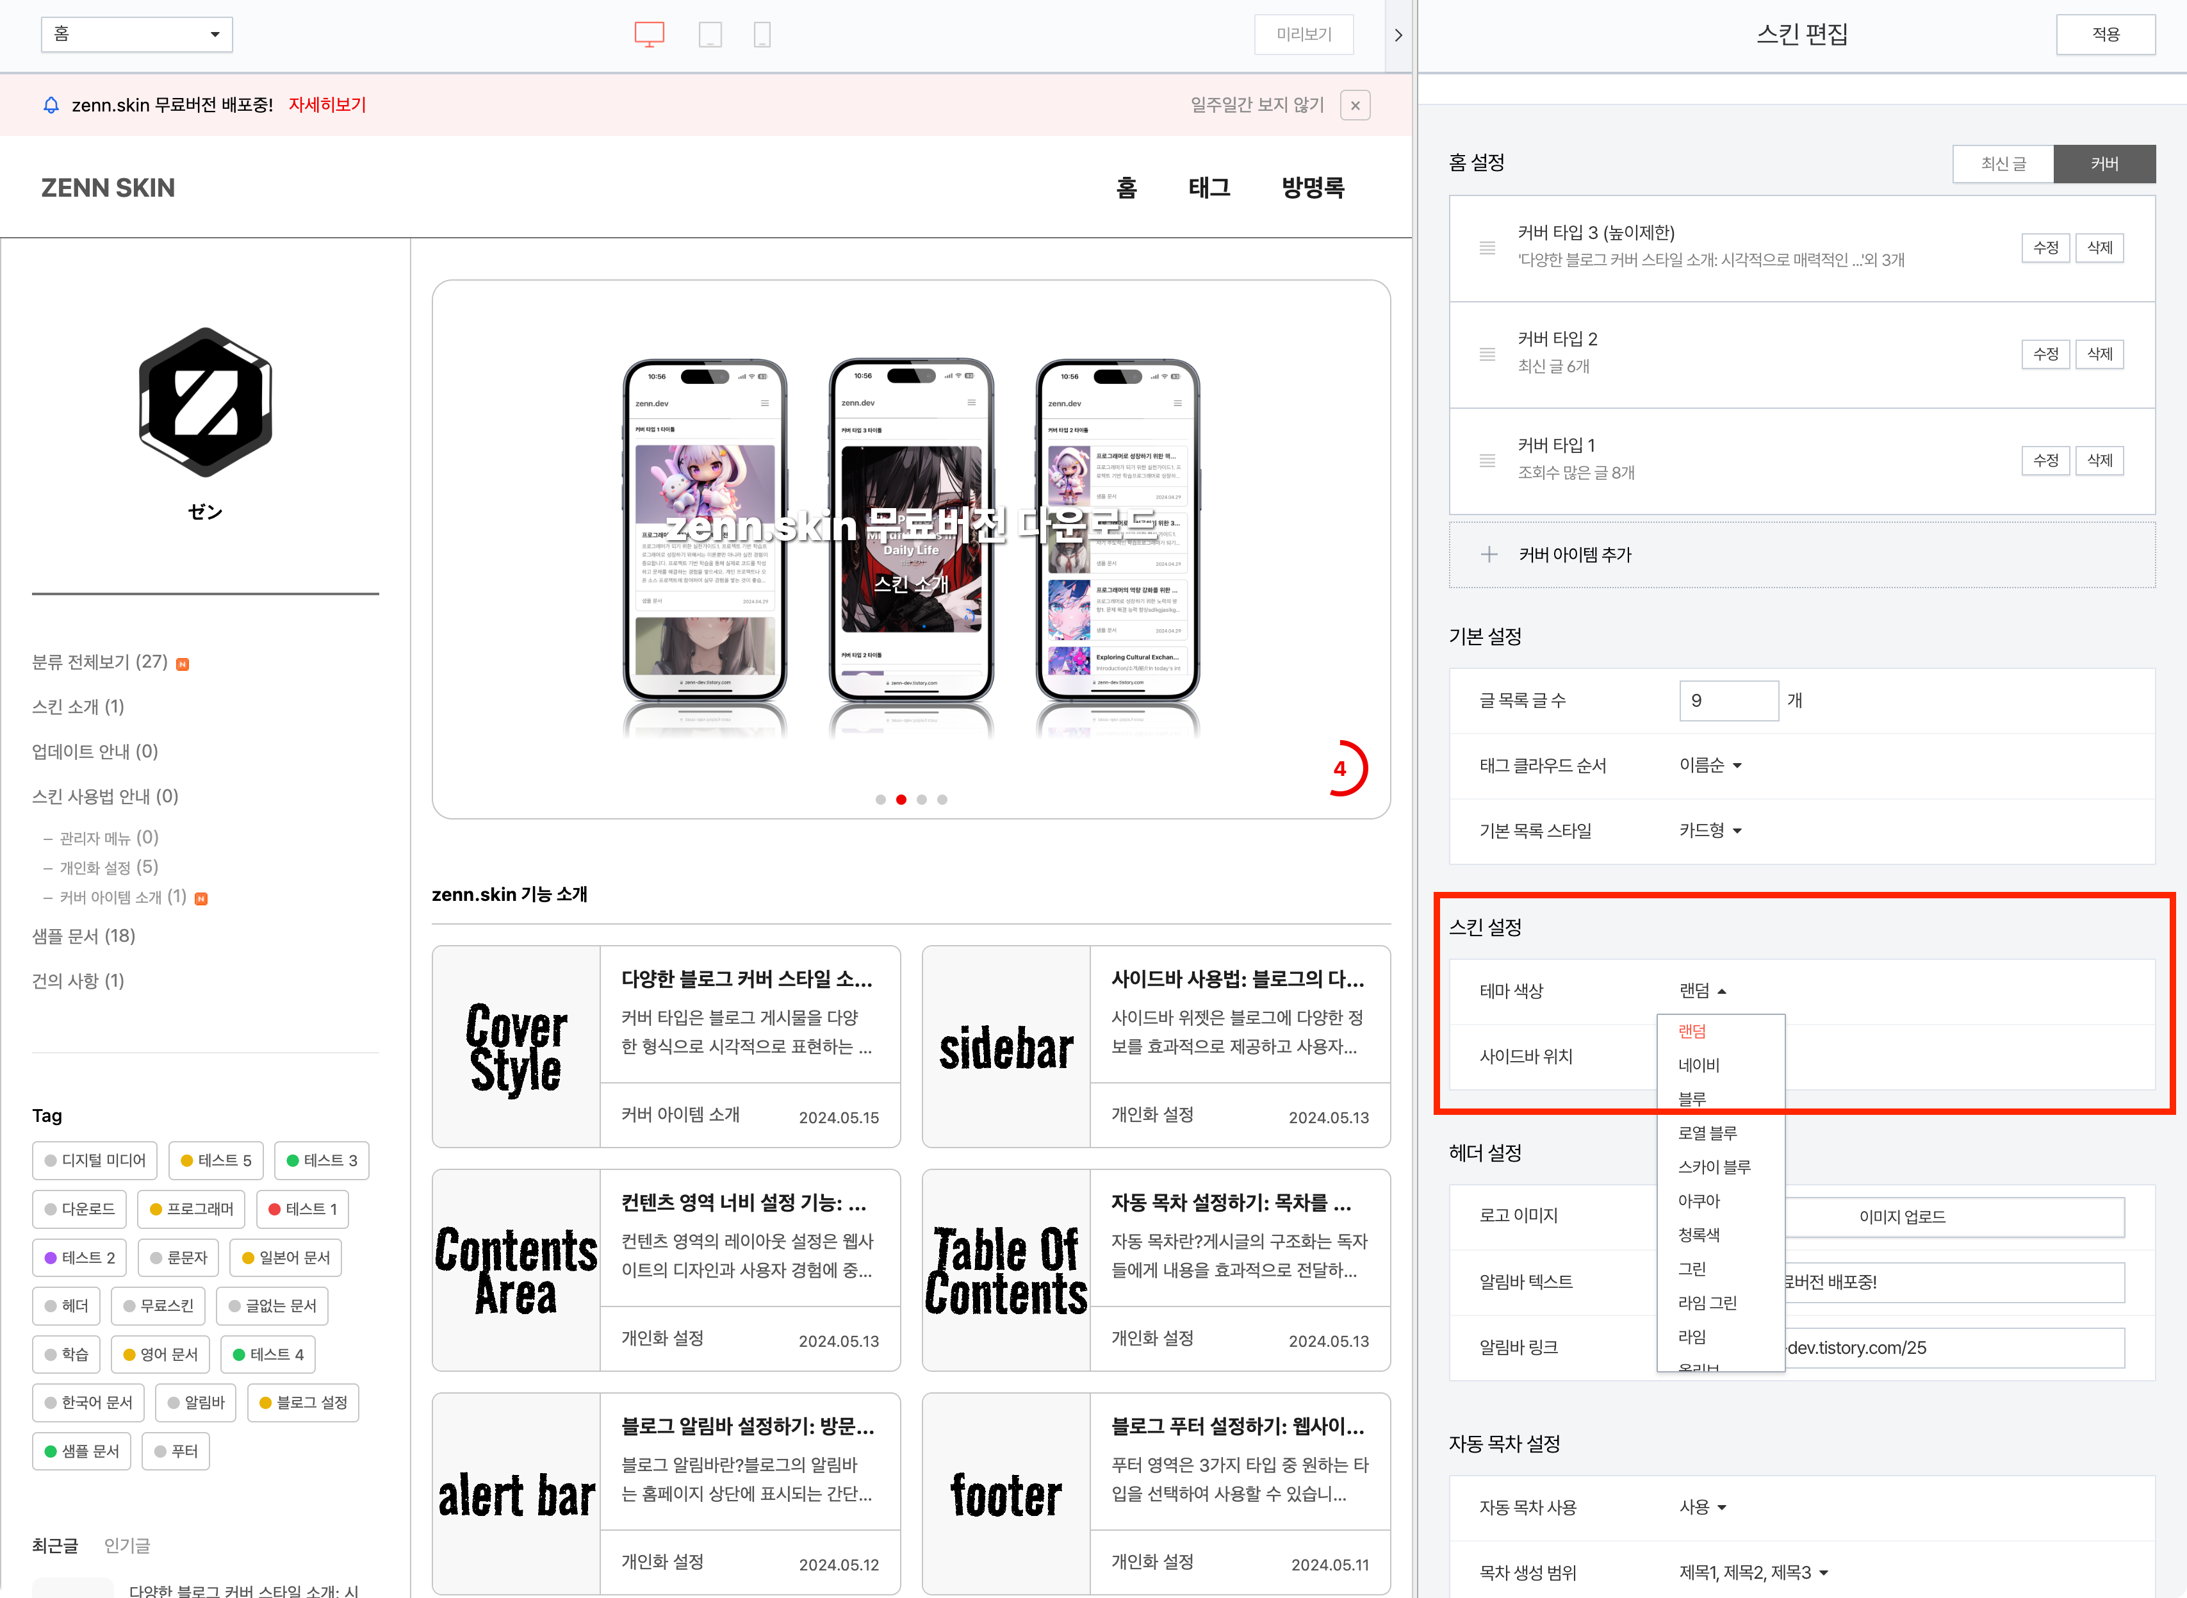Open the 자세히보기 link
This screenshot has height=1598, width=2187.
tap(327, 104)
